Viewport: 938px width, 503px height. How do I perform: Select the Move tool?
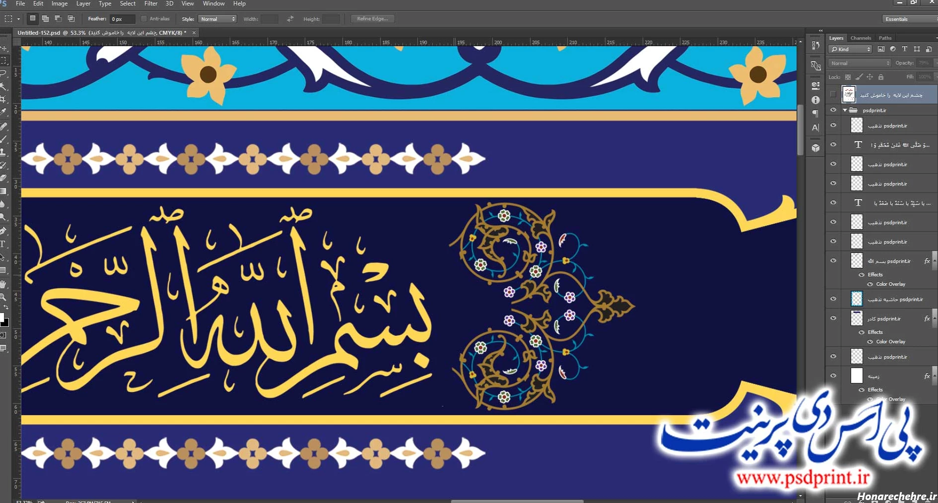[x=5, y=48]
